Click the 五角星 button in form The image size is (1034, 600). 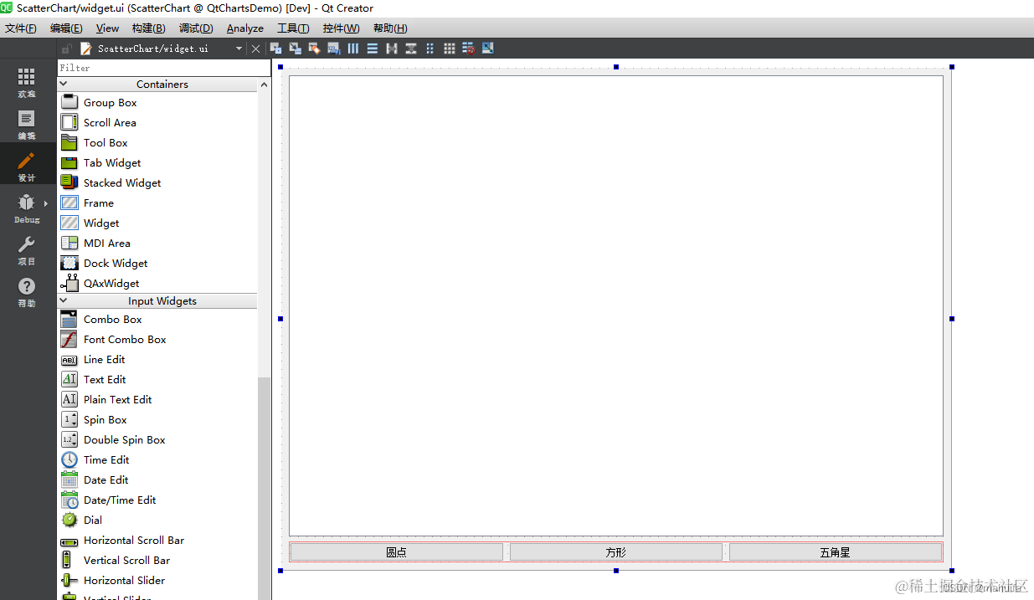pyautogui.click(x=835, y=552)
